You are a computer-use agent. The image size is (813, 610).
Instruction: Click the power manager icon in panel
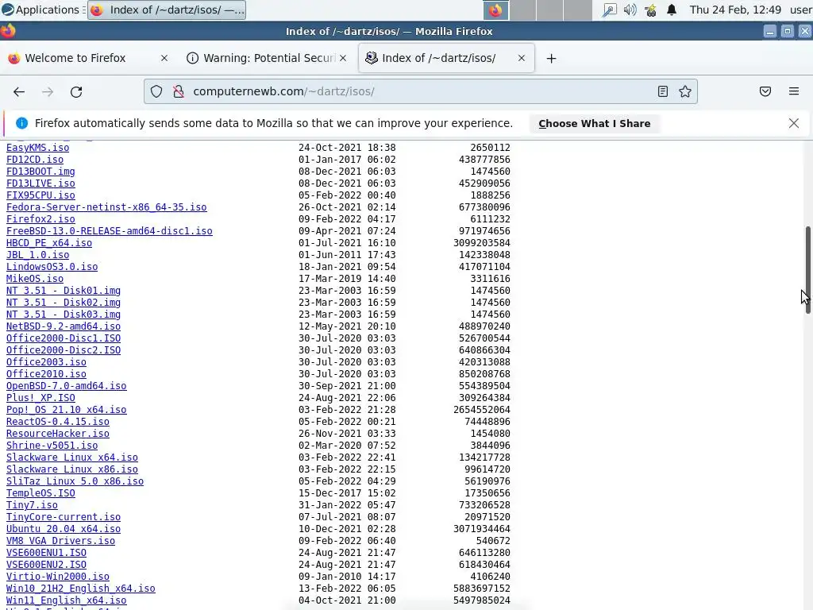click(651, 10)
